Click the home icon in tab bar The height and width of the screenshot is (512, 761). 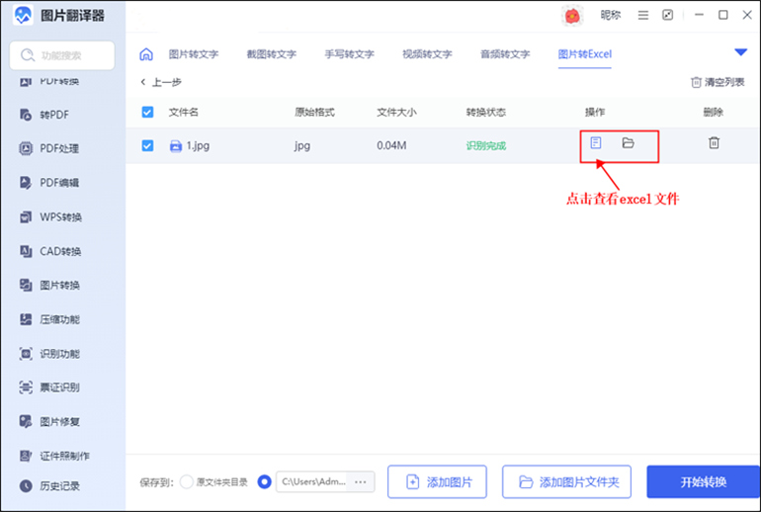click(146, 54)
